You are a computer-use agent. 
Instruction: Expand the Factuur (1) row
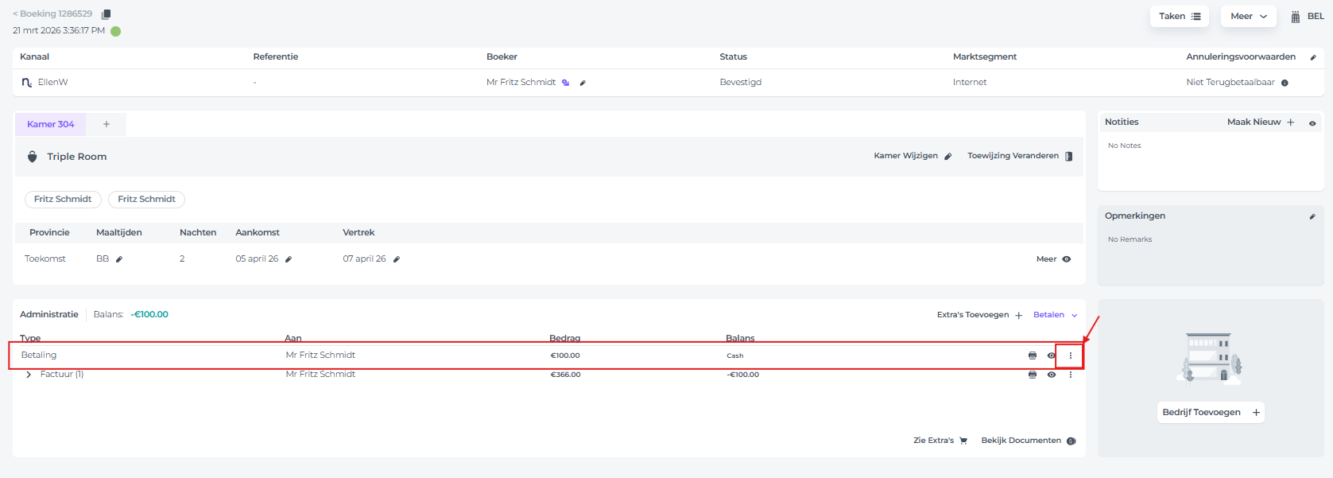[x=29, y=375]
